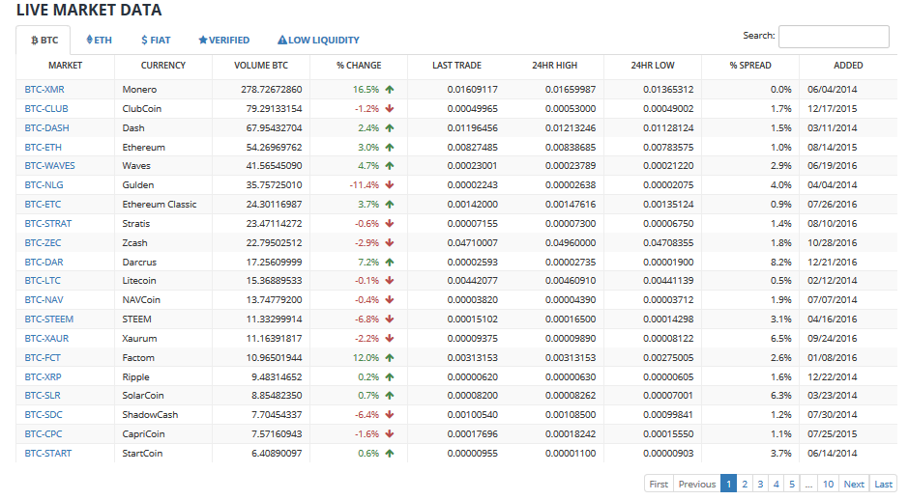Sort by LAST TRADE column header

point(456,66)
